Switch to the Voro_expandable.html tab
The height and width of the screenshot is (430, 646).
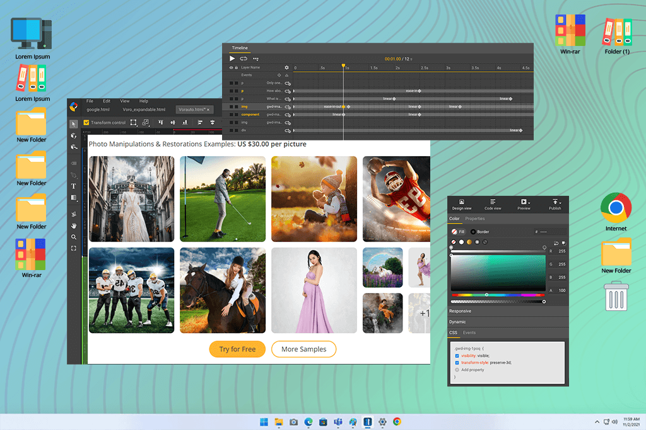coord(144,110)
